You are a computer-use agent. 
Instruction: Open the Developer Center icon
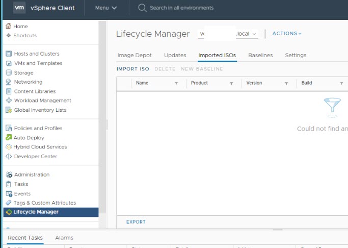click(x=9, y=156)
